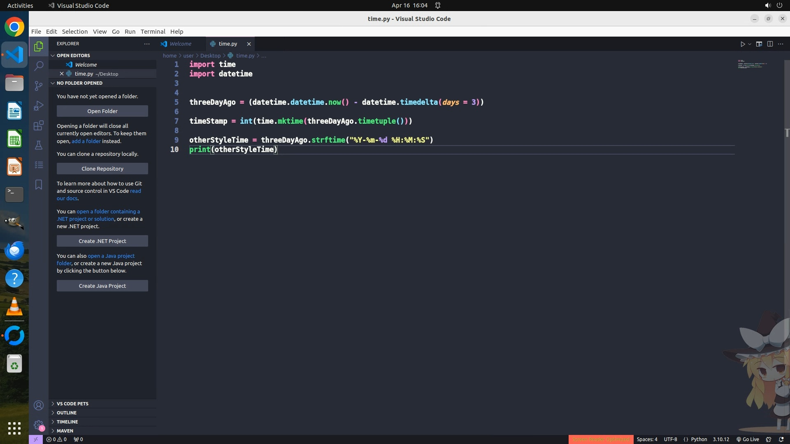The image size is (790, 444).
Task: Open Run and Debug view
Action: pos(39,106)
